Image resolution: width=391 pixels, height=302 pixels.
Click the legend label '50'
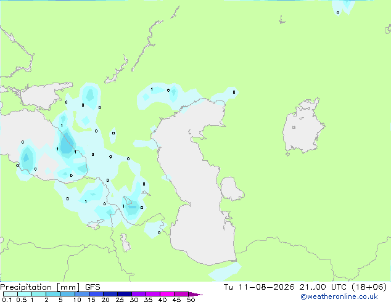point(191,300)
